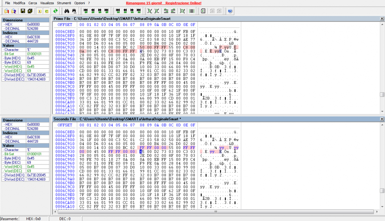Click the binoculars find next icon
This screenshot has width=385, height=221.
(74, 11)
